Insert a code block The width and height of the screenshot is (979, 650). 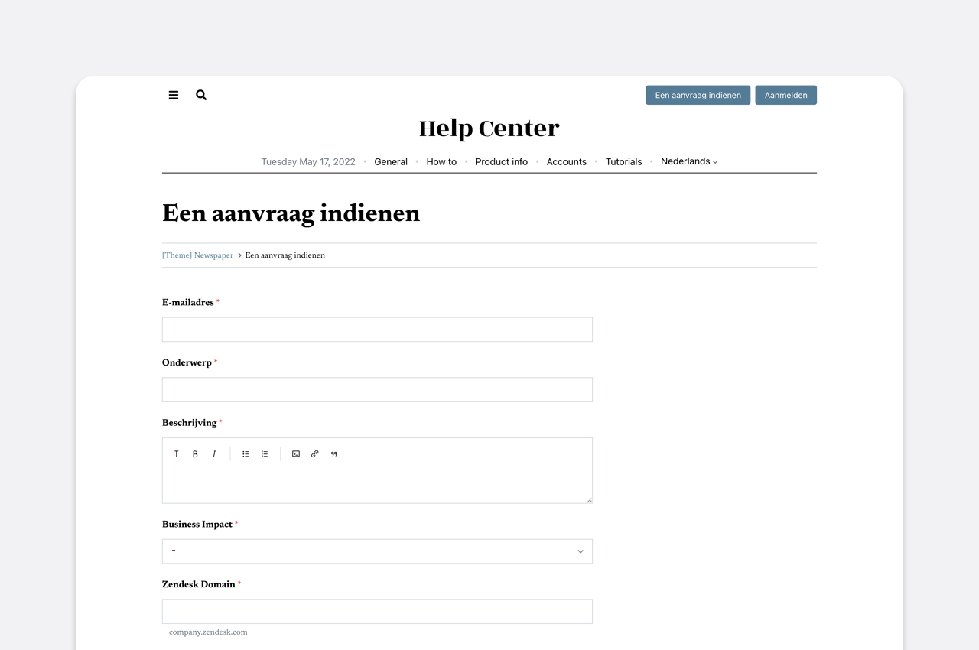(x=296, y=454)
